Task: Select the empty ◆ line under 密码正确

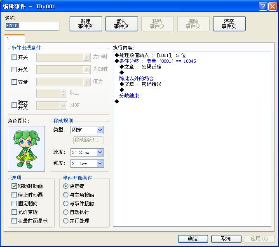Action: [122, 73]
